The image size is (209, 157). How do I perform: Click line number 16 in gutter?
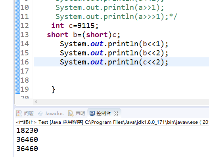[x=25, y=62]
